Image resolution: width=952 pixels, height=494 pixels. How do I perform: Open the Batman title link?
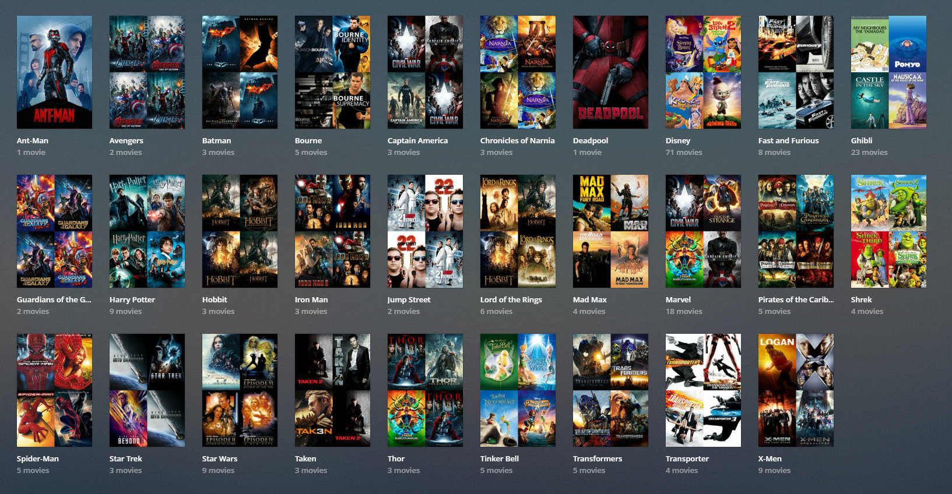(216, 140)
